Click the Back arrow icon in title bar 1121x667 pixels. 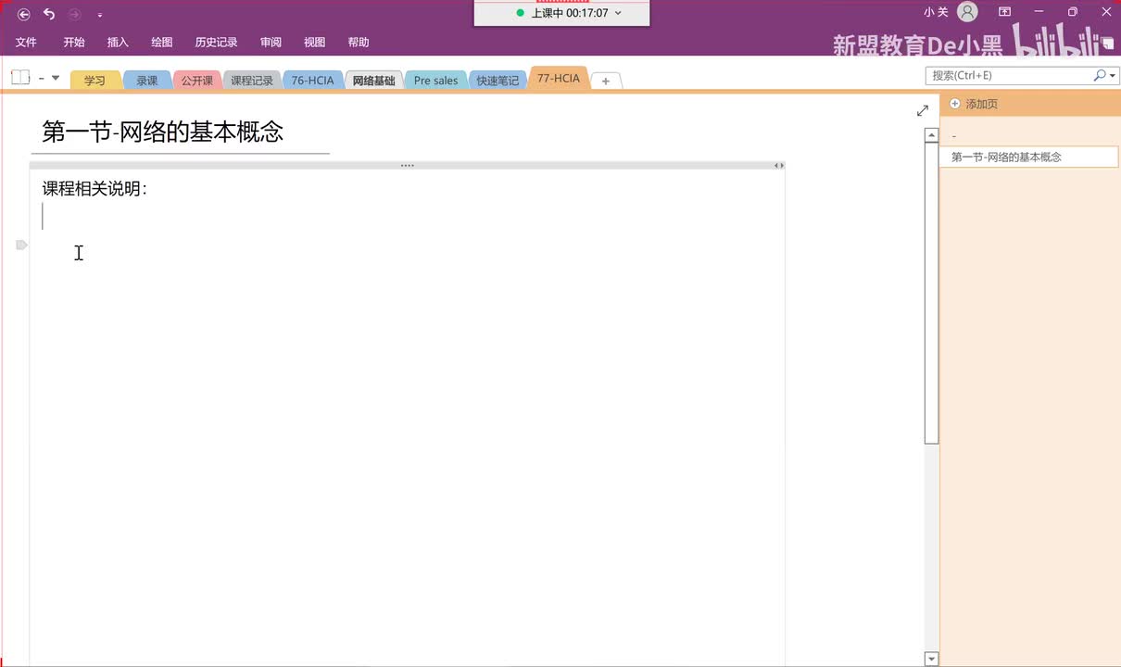[24, 14]
